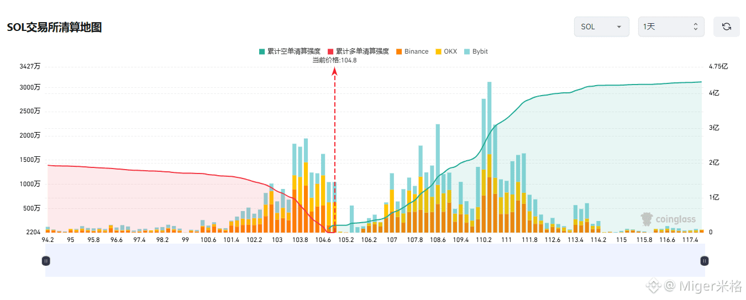
Task: Grab the left range slider handle
Action: point(46,261)
